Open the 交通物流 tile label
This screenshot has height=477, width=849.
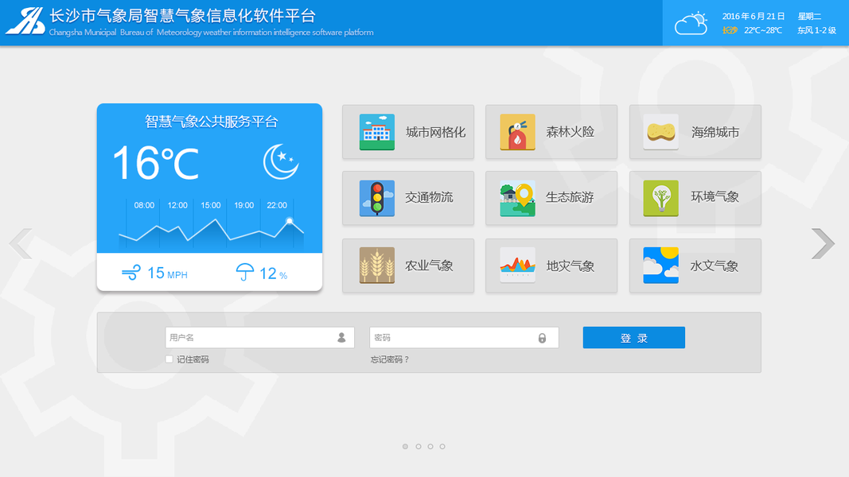pyautogui.click(x=430, y=197)
